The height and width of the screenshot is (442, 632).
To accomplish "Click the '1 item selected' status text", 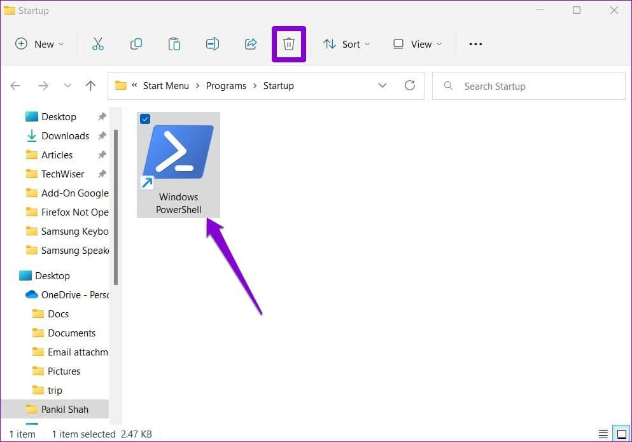I will click(83, 434).
